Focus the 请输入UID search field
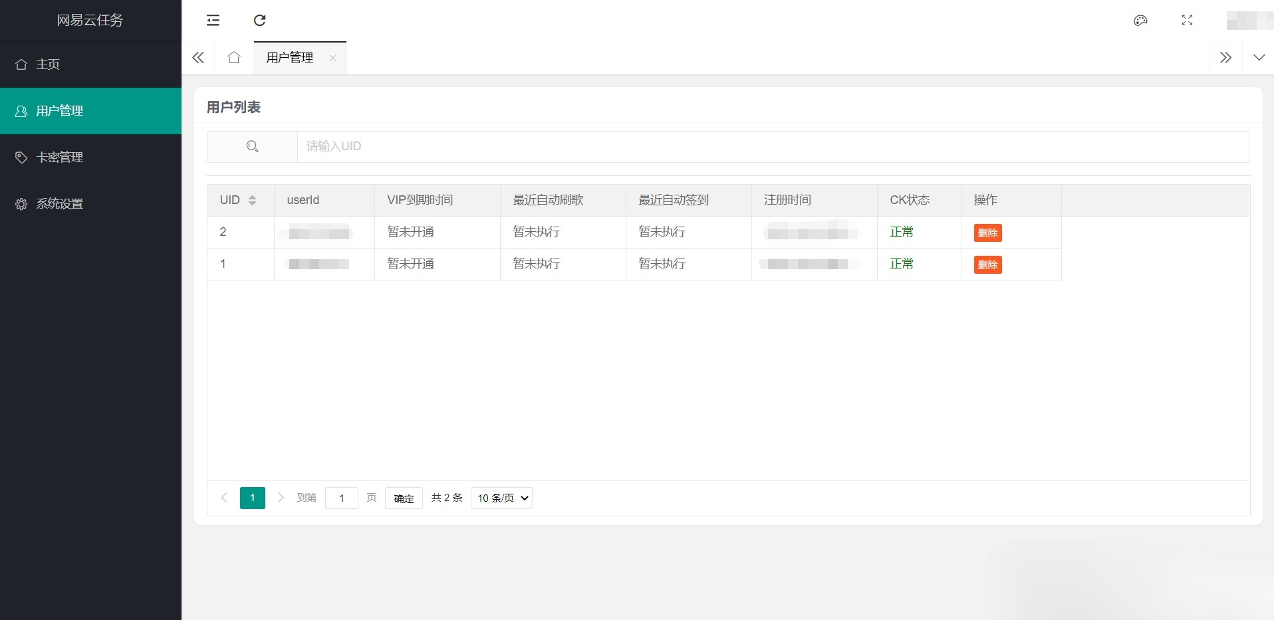 pos(771,147)
